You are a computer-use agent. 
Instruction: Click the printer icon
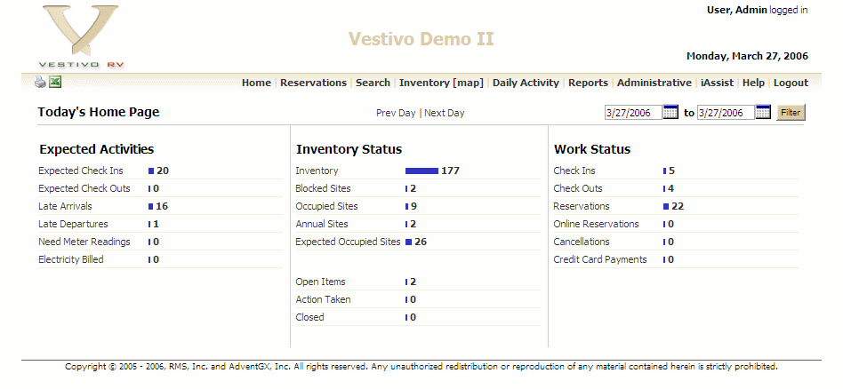[40, 83]
